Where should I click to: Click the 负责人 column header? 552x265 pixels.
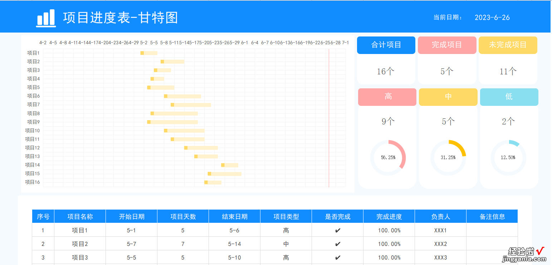441,216
